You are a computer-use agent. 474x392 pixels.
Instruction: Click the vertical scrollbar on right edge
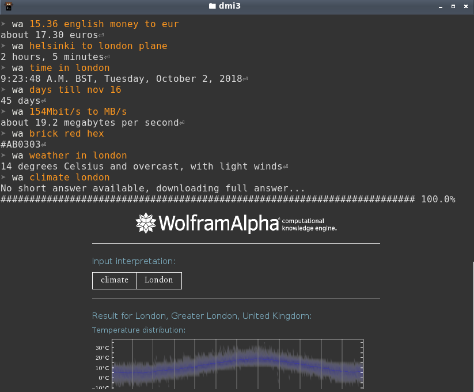473,327
